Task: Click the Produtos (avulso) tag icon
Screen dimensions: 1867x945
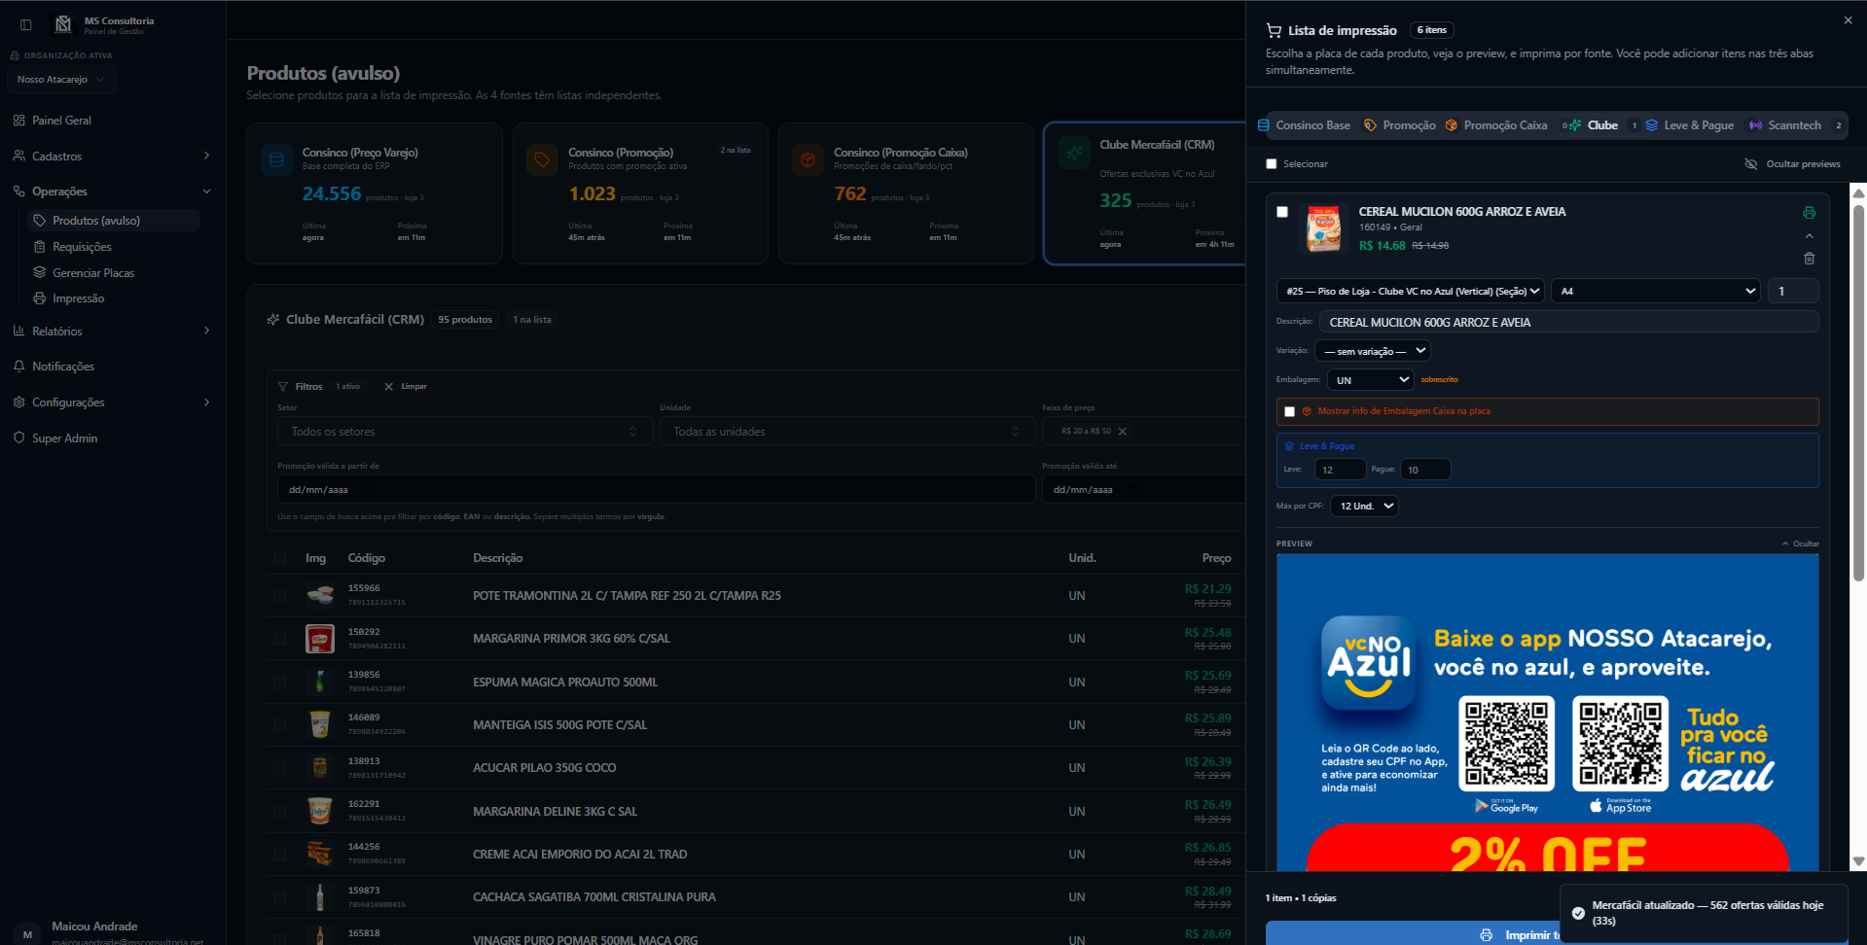Action: (40, 221)
